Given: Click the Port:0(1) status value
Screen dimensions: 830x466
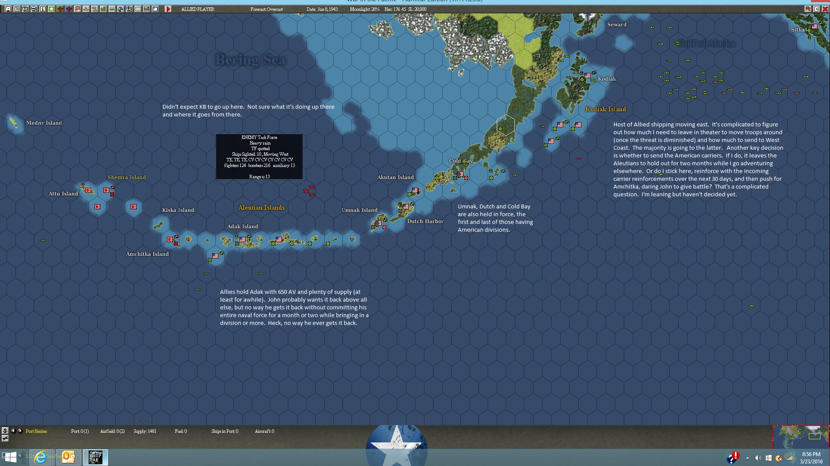Looking at the screenshot, I should click(x=80, y=431).
